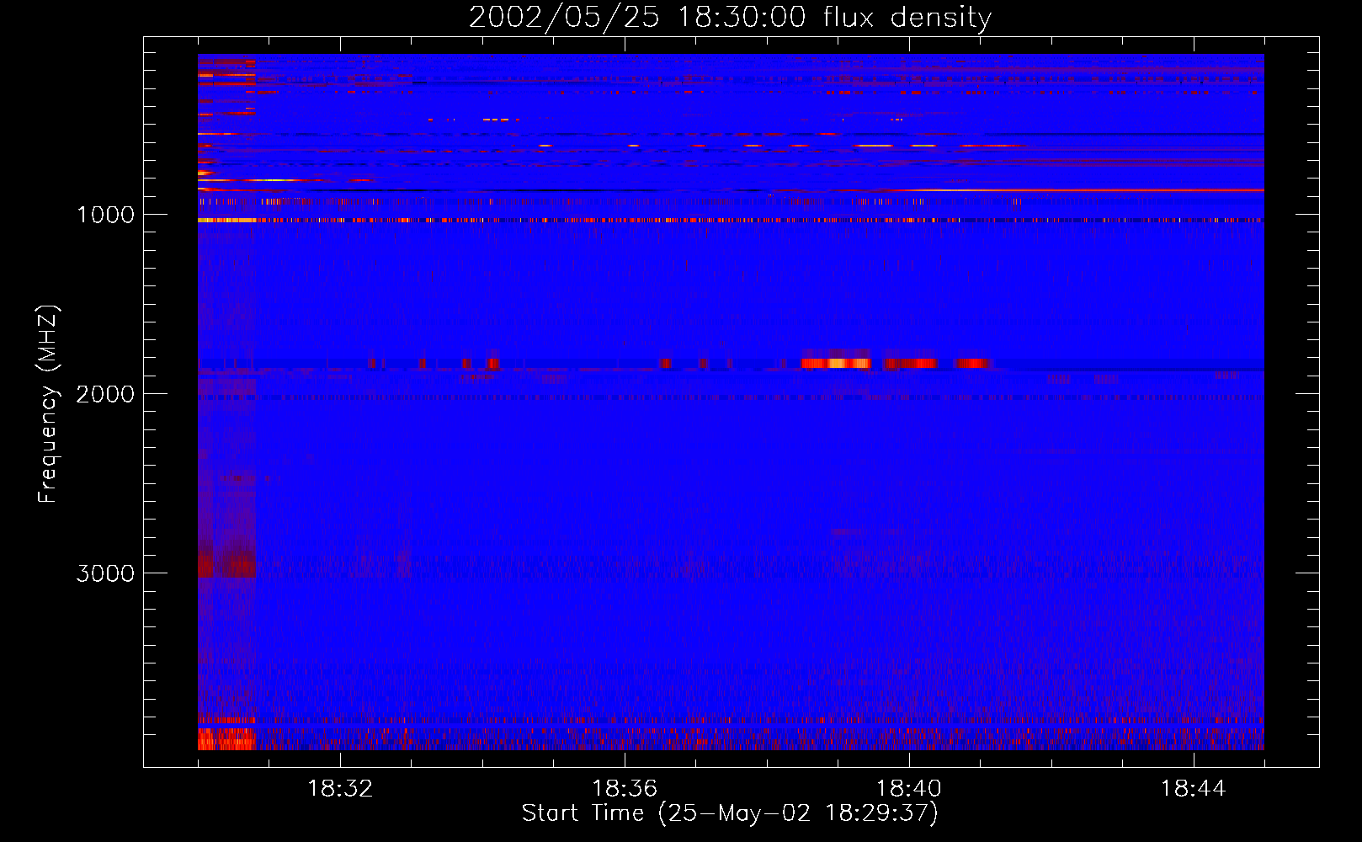Click the 'Start Time (25-May-02 18:29:37)' label
Viewport: 1362px width, 842px height.
click(730, 813)
